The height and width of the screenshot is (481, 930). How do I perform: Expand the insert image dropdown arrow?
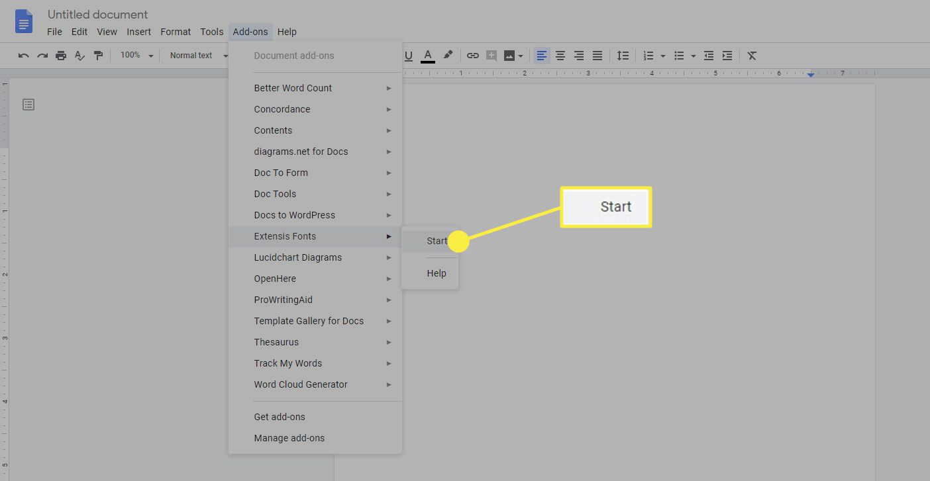click(x=521, y=56)
